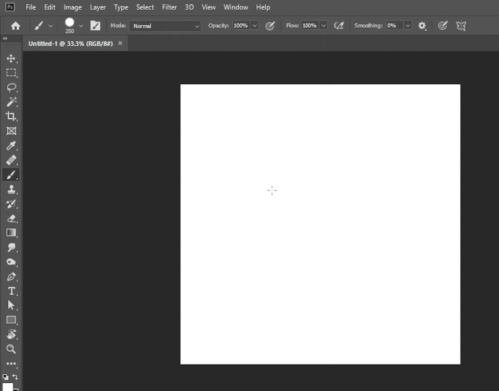This screenshot has height=391, width=499.
Task: Select the Pen tool
Action: coord(11,276)
